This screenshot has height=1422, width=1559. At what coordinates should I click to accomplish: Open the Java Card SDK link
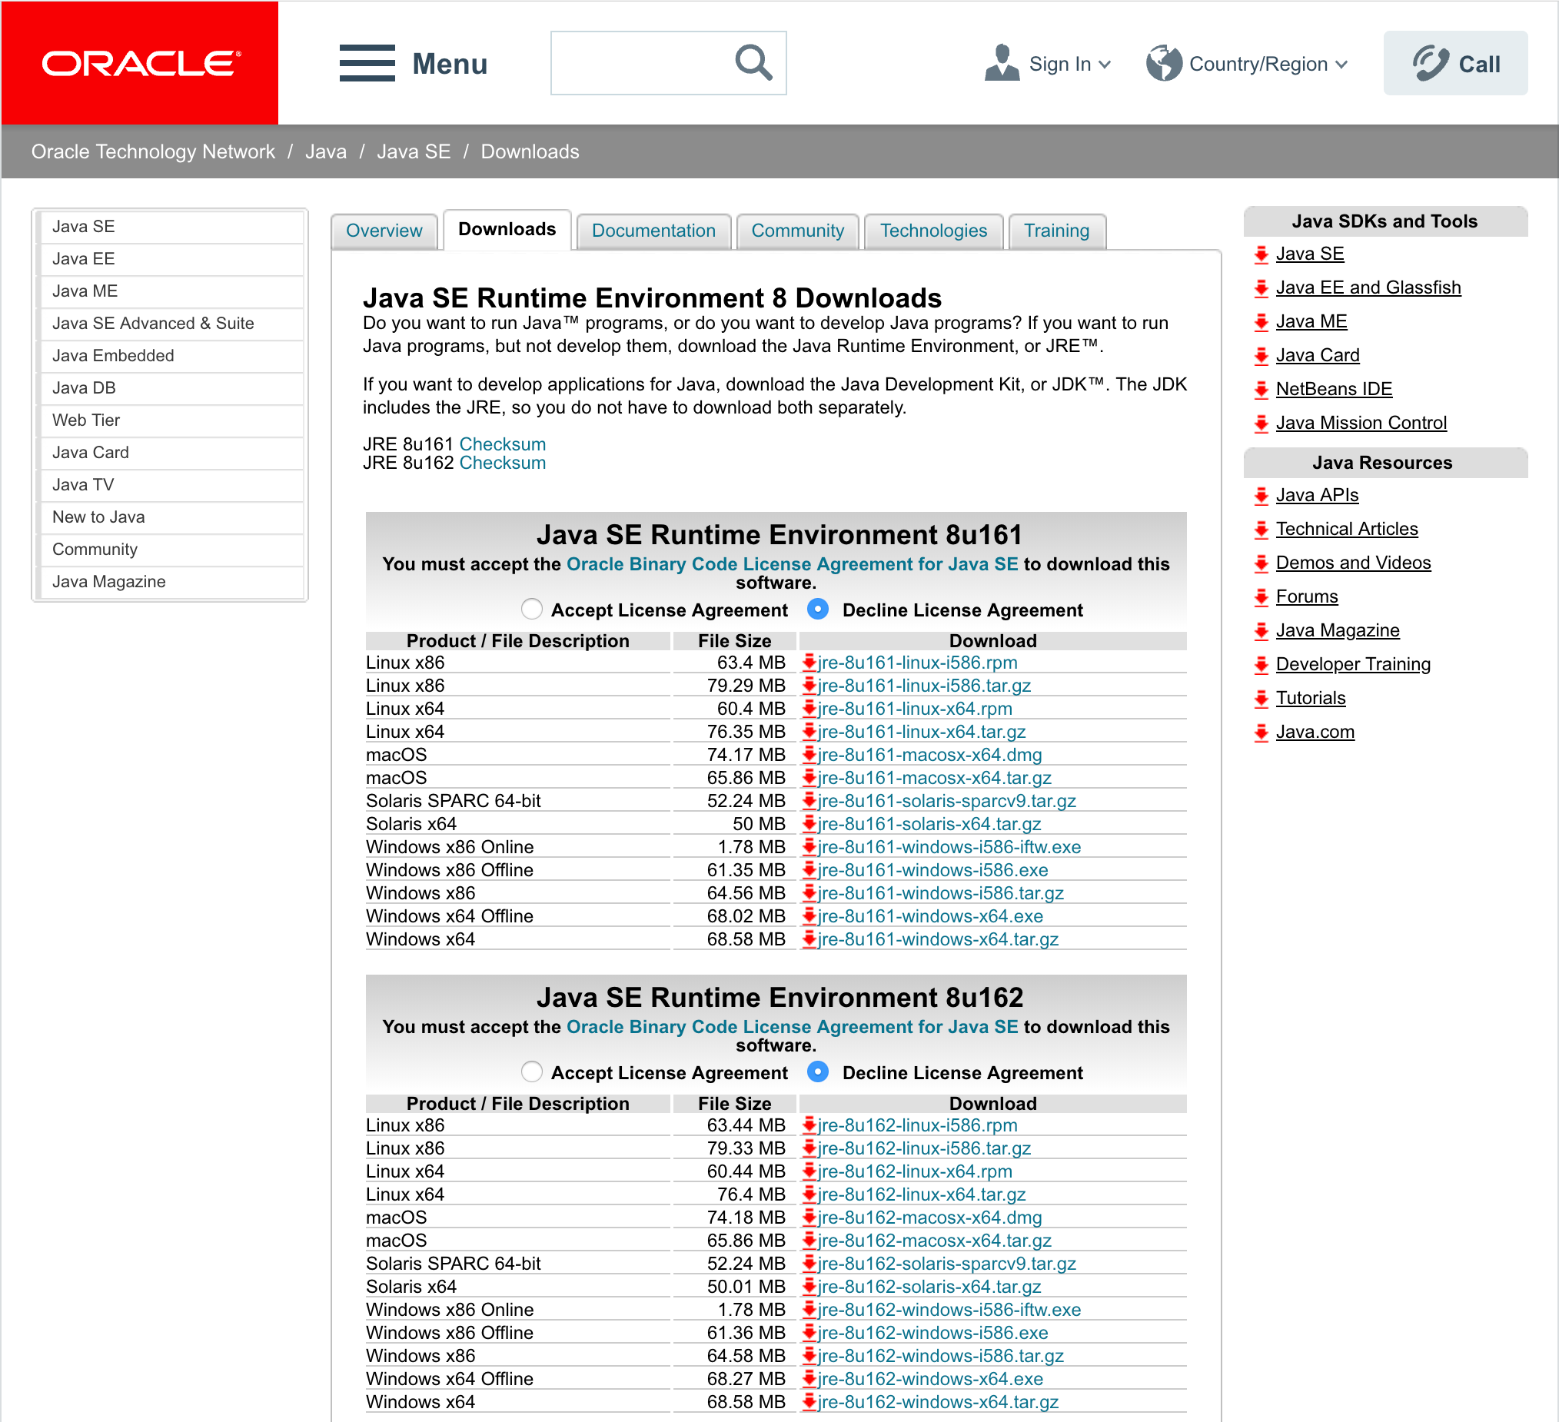pyautogui.click(x=1317, y=357)
